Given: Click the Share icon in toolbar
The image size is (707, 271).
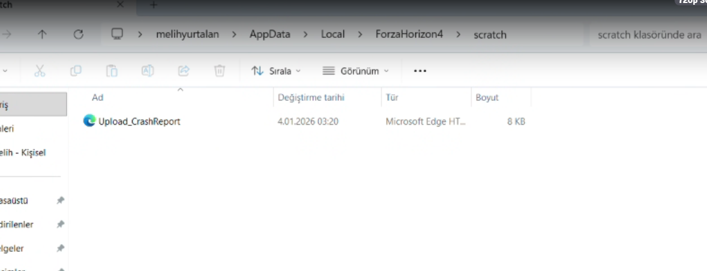Looking at the screenshot, I should pyautogui.click(x=184, y=71).
